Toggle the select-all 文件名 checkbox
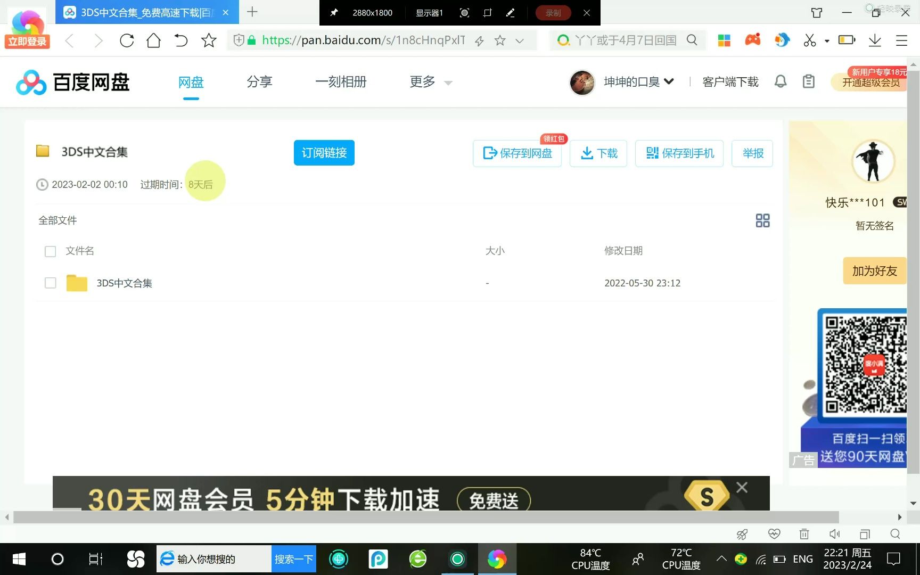 (51, 251)
